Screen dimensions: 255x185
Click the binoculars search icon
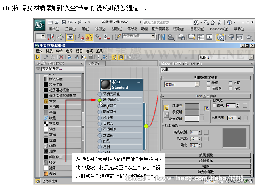196,23
